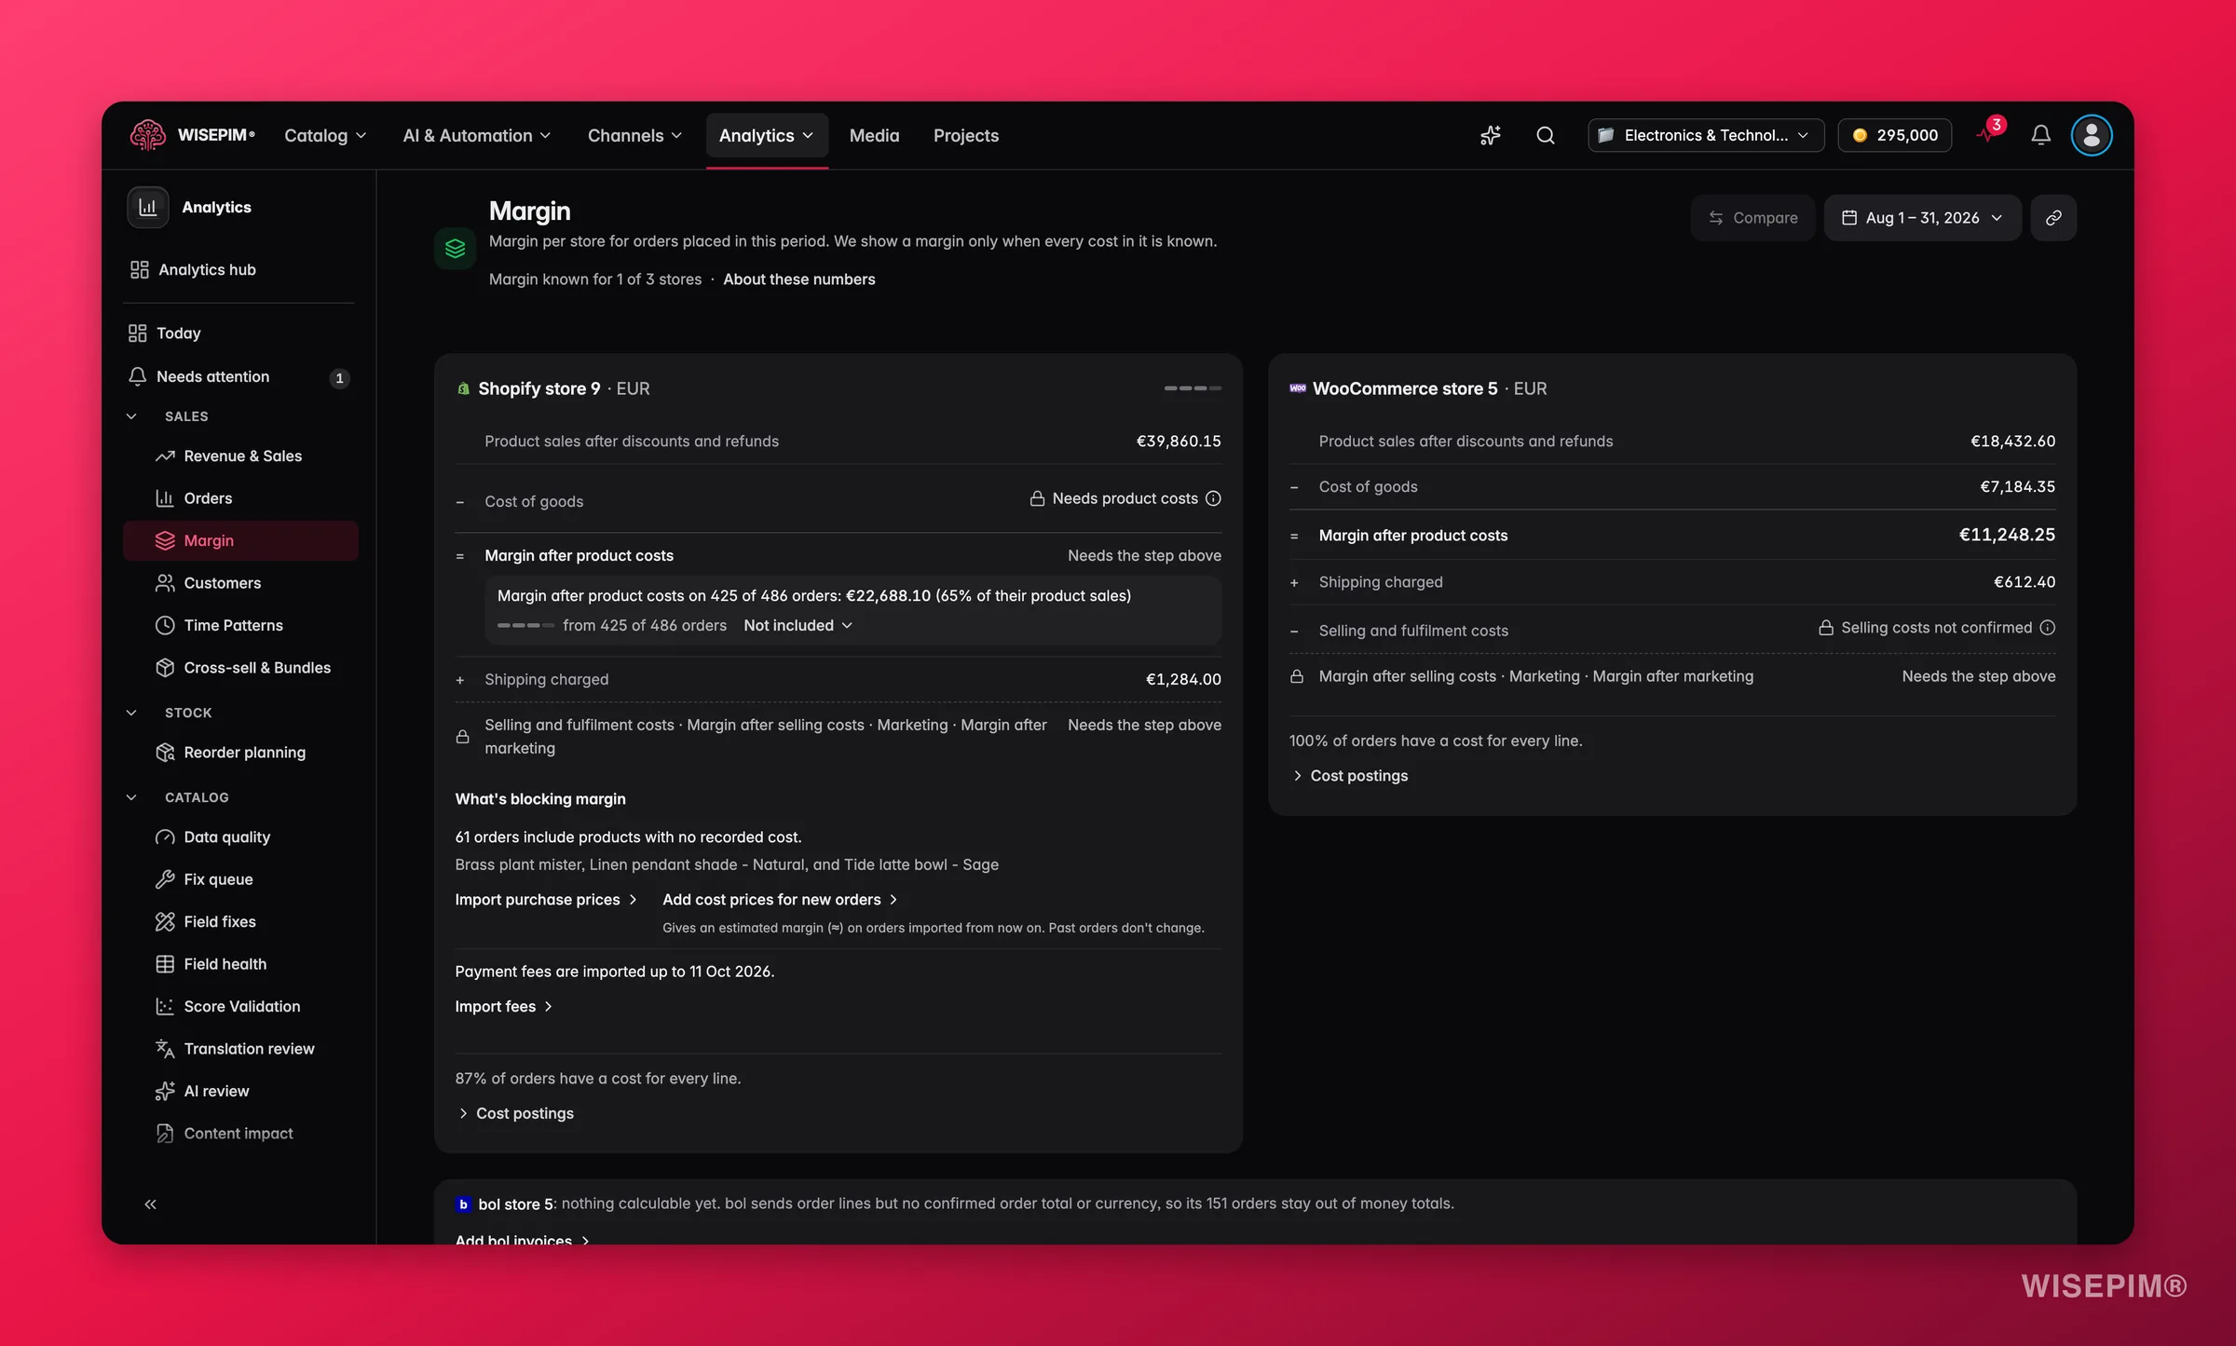The height and width of the screenshot is (1346, 2236).
Task: Click the green layers Margin icon by the title
Action: [455, 249]
